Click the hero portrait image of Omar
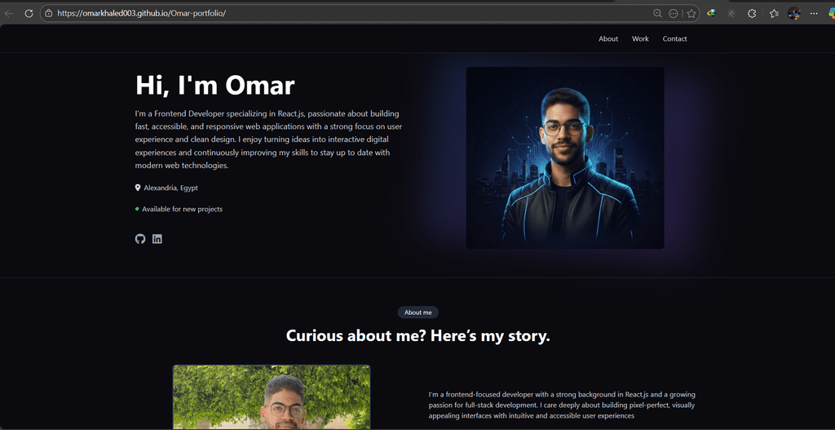 pyautogui.click(x=565, y=157)
